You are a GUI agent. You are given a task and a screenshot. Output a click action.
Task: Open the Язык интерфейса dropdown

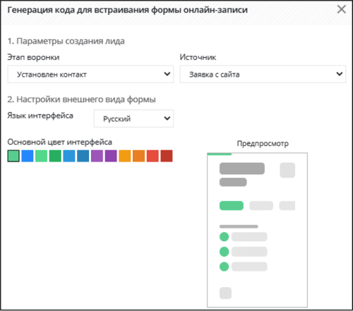coord(133,118)
